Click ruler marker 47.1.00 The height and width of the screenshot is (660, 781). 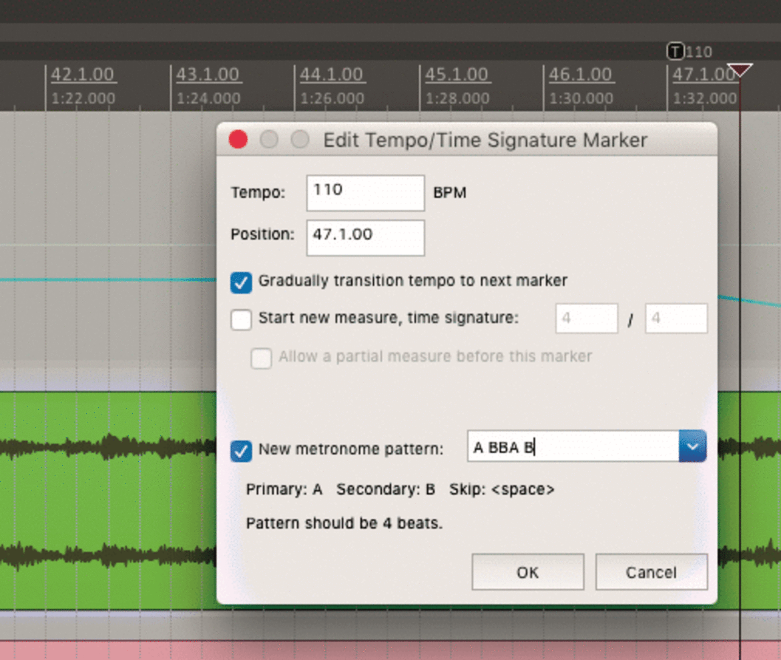pos(704,75)
